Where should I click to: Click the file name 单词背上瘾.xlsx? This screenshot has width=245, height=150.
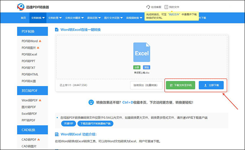142,73
